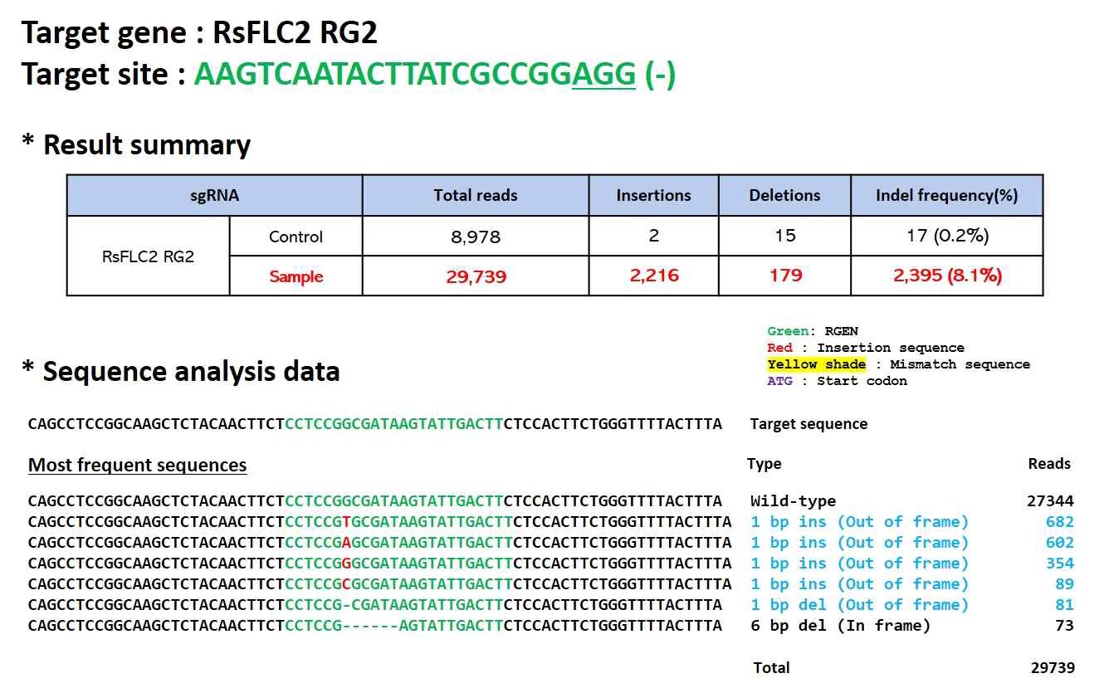Click the 'Total' label below the sequences
Screen dimensions: 1104x688
tap(771, 667)
